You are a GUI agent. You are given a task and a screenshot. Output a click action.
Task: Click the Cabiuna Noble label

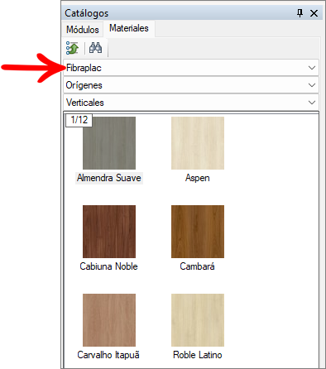click(108, 266)
